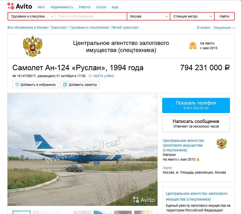Select the first photo thumbnail below image
Viewport: 241px width, 214px height.
pos(22,212)
